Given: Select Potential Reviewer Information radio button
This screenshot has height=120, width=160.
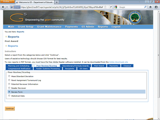Looking at the screenshot, I should [9, 84].
